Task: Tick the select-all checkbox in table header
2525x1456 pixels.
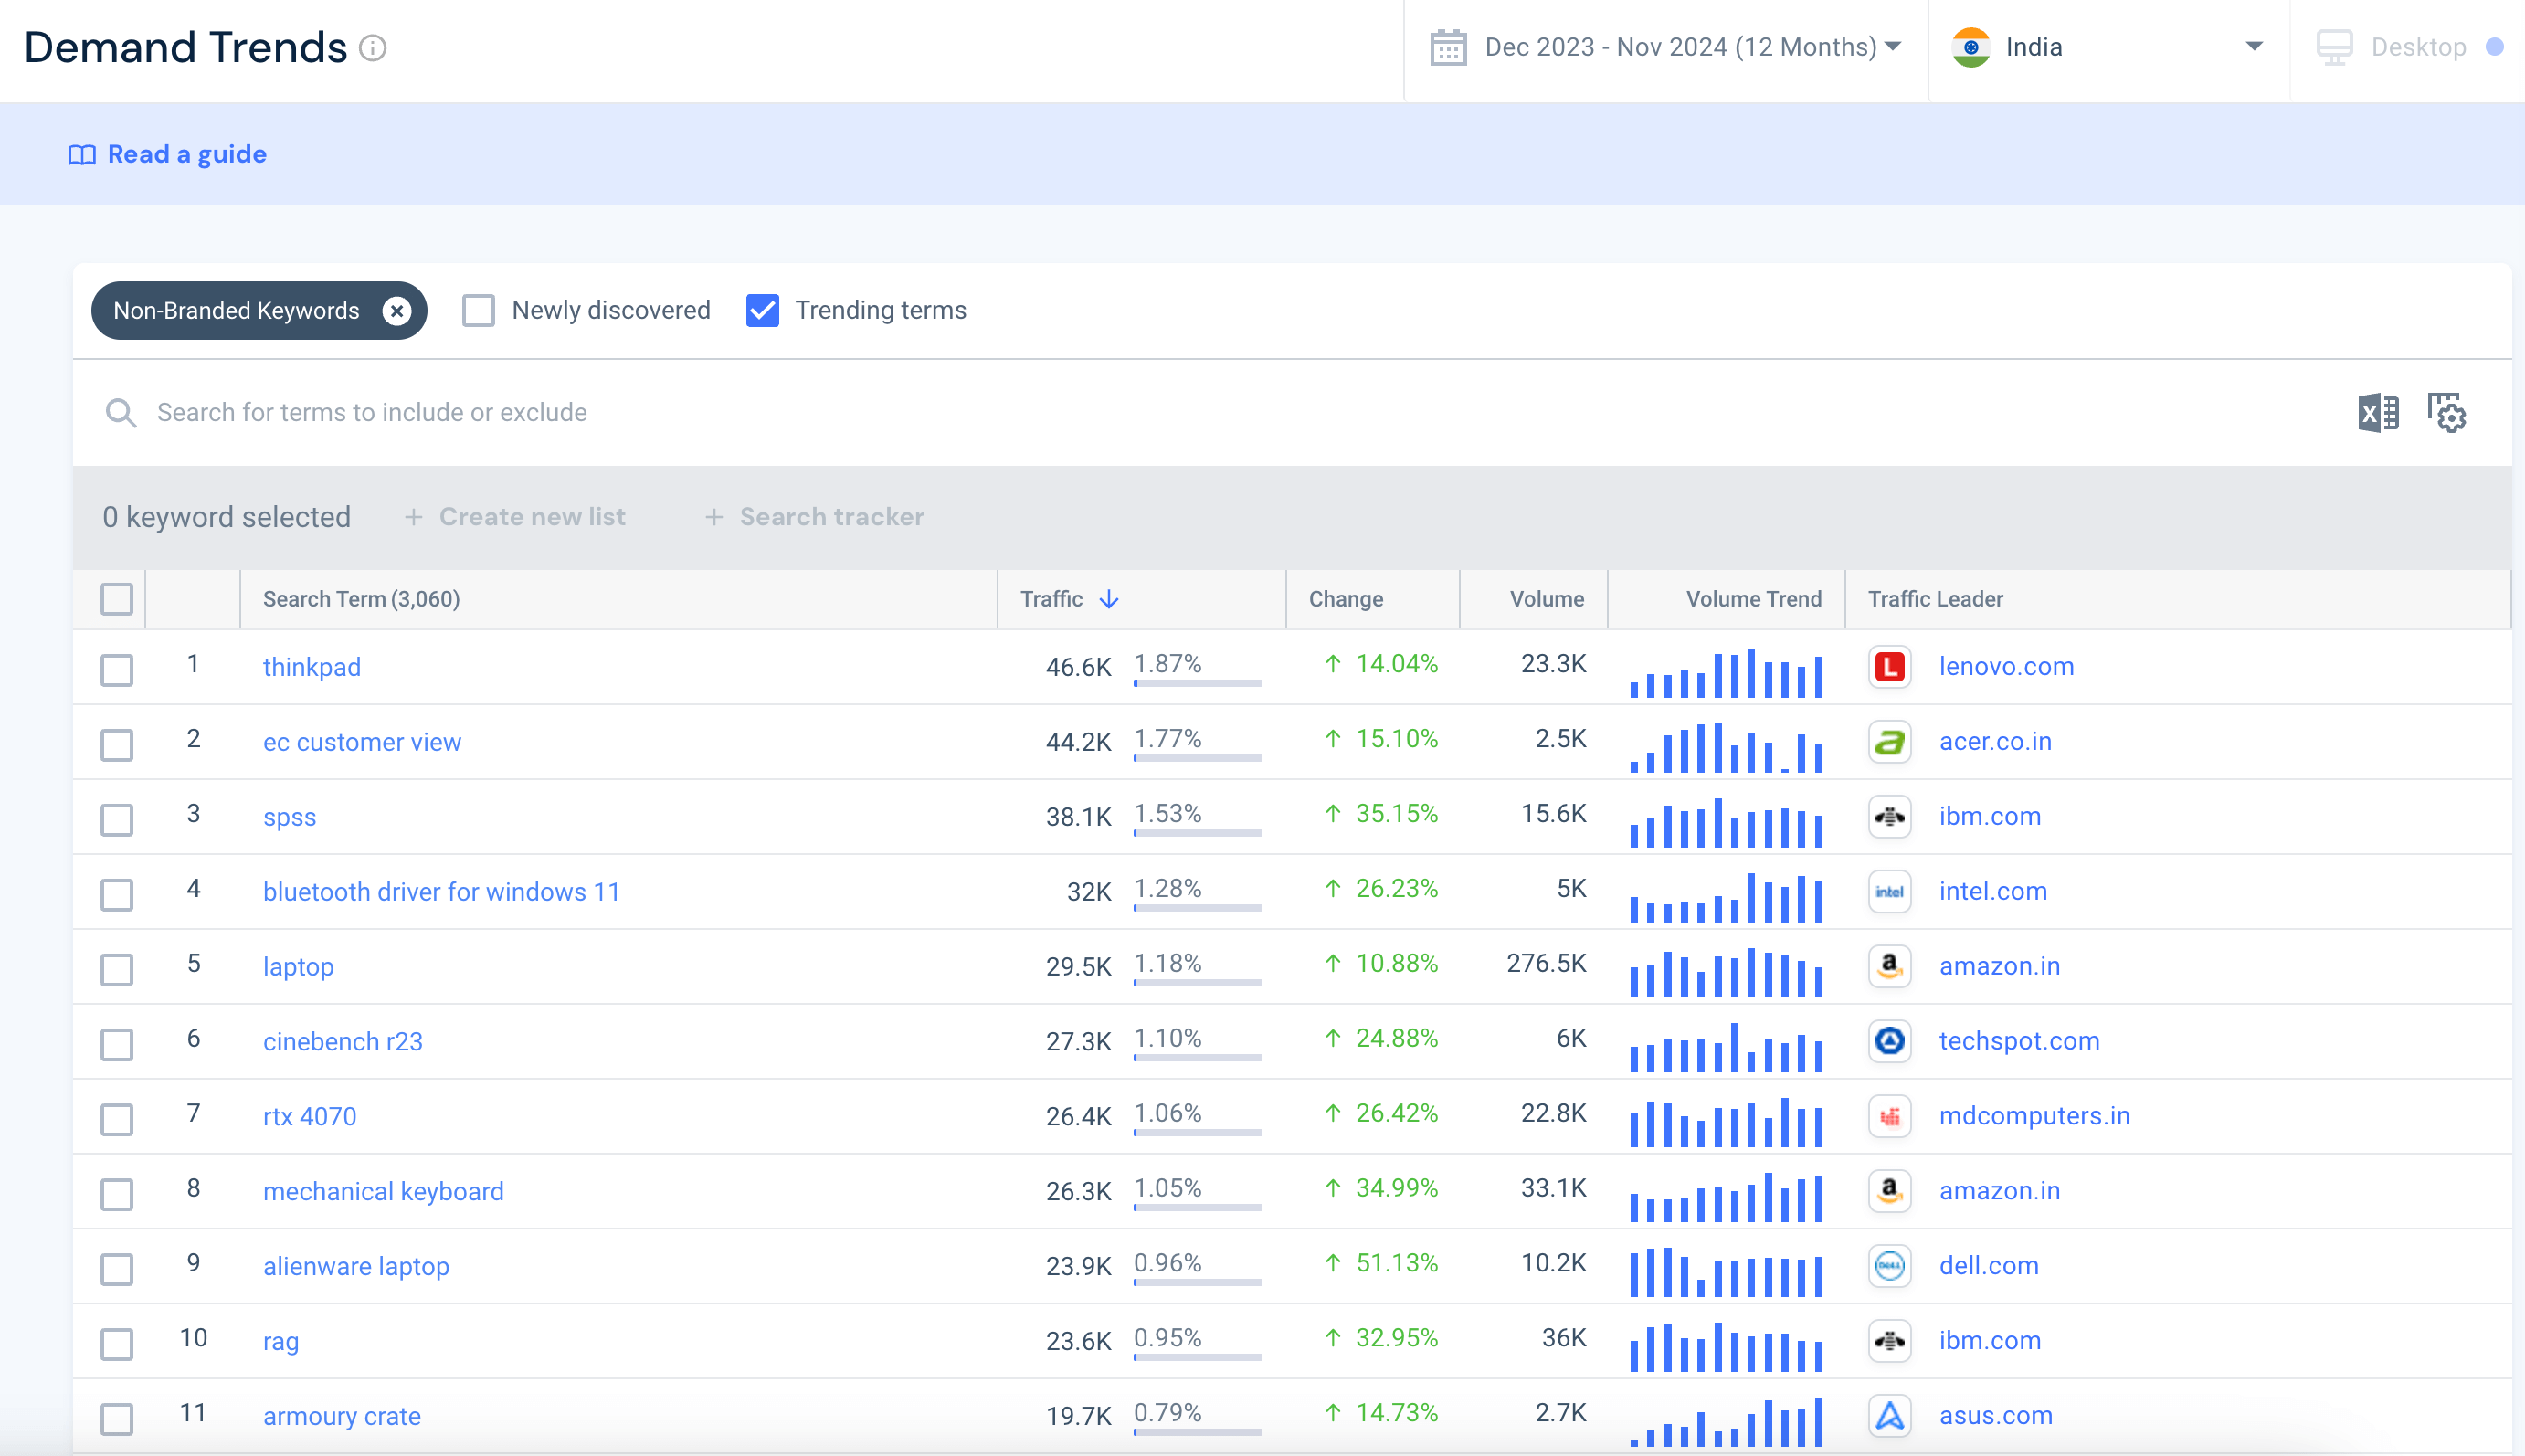Action: (x=117, y=599)
